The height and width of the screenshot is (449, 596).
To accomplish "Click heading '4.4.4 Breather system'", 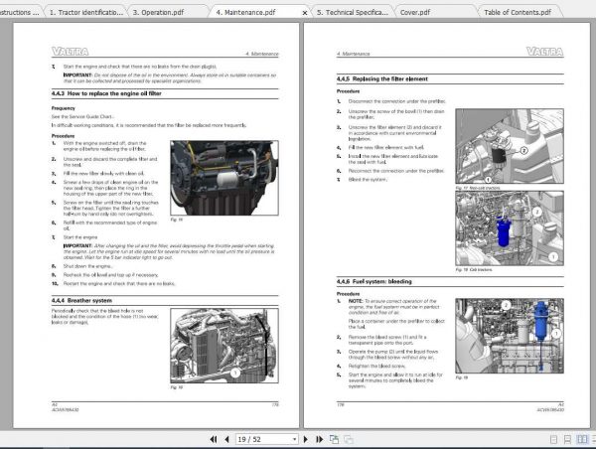I will tap(81, 300).
